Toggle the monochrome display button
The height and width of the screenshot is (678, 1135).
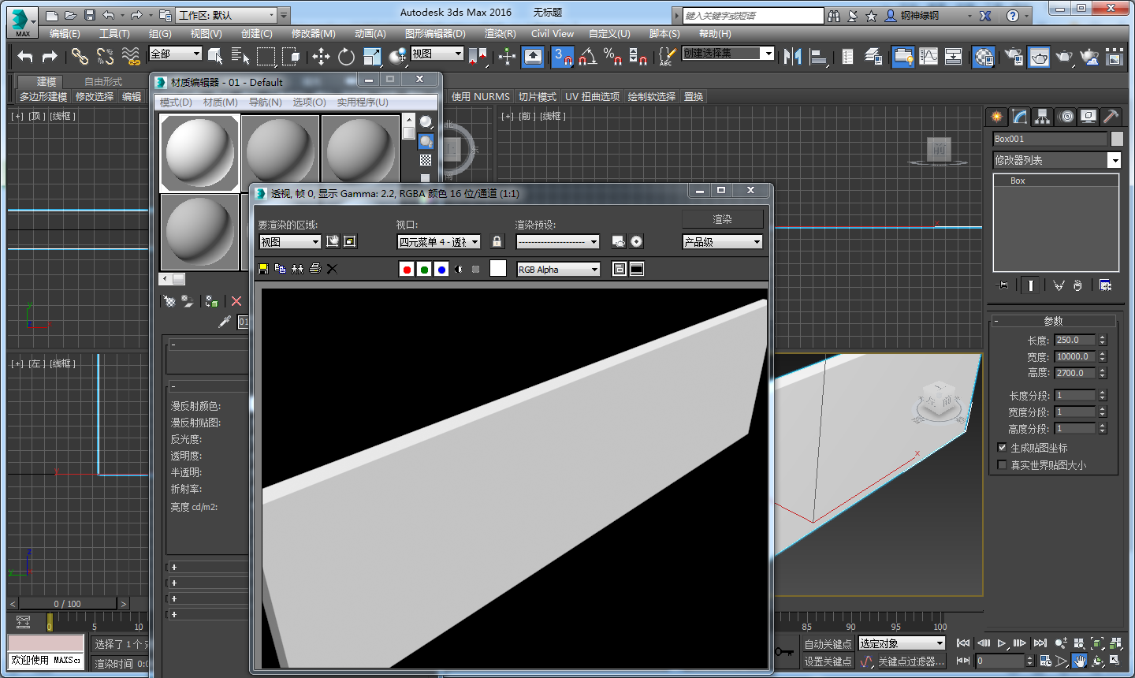[x=475, y=269]
